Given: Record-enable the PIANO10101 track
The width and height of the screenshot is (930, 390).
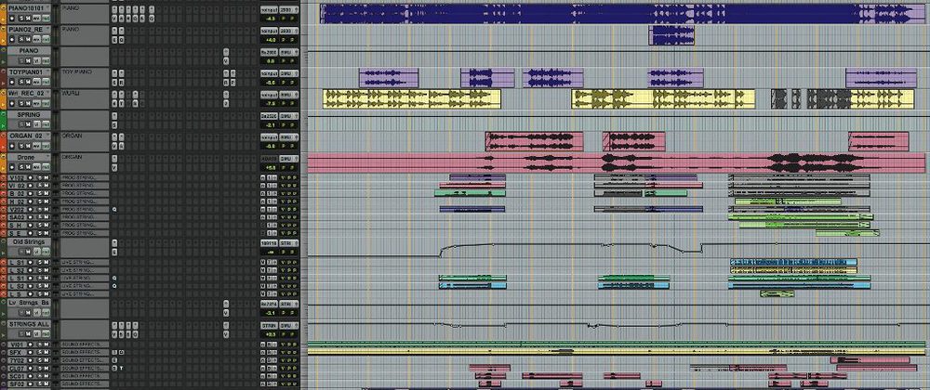Looking at the screenshot, I should click(x=12, y=19).
